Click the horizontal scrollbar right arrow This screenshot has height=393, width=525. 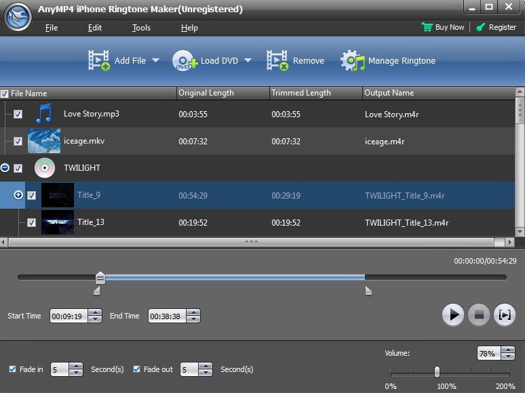pyautogui.click(x=509, y=242)
